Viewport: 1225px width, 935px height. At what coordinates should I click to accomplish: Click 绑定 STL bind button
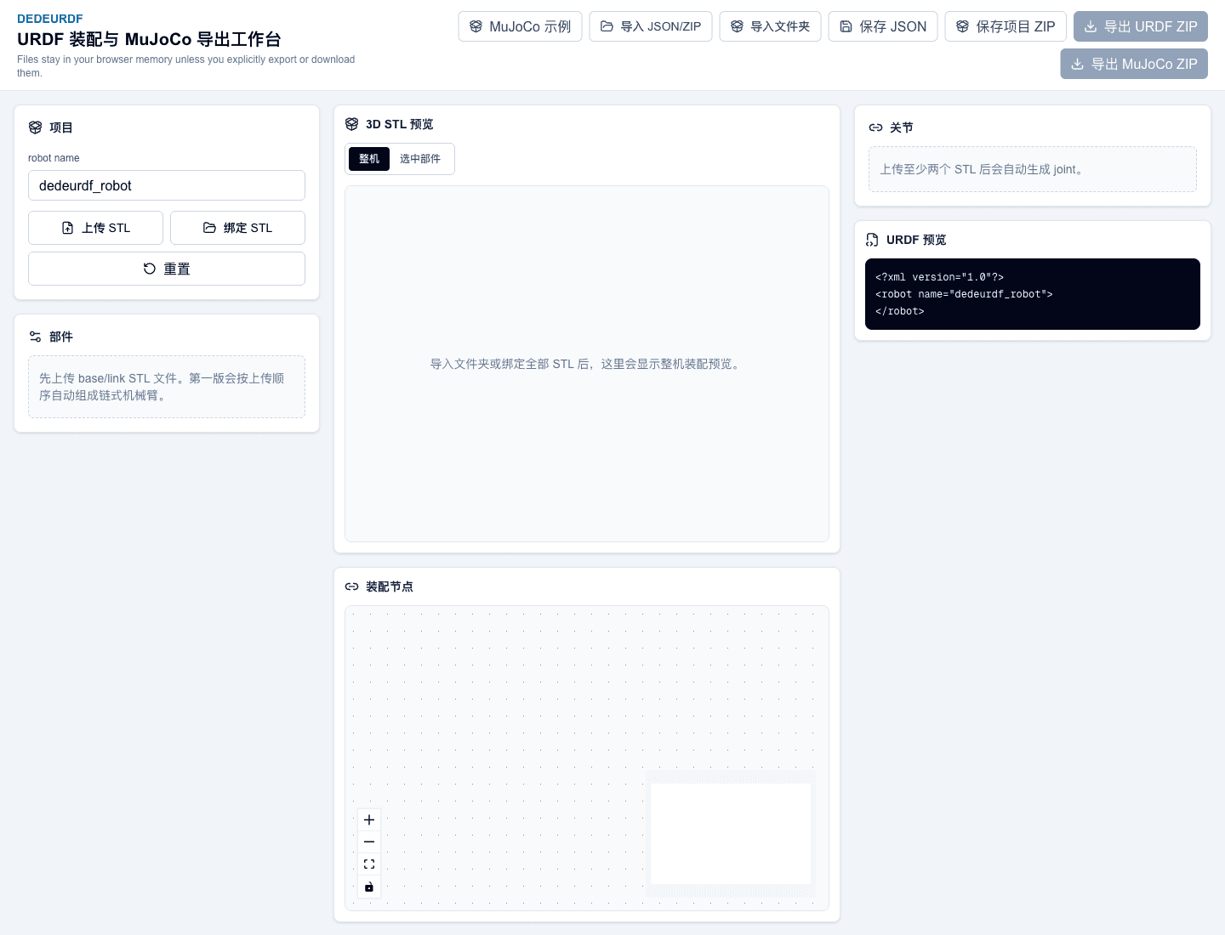(237, 228)
